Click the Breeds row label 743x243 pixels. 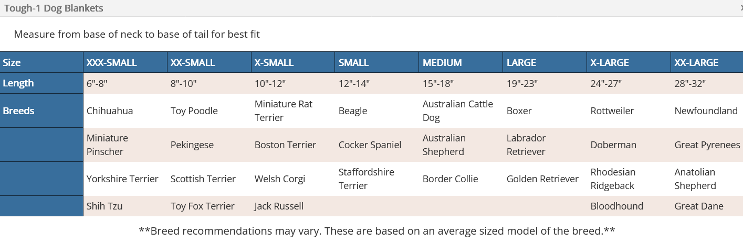(x=41, y=111)
